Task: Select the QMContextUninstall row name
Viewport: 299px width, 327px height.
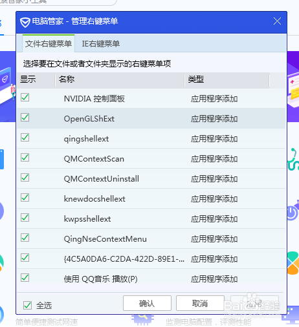Action: tap(102, 179)
